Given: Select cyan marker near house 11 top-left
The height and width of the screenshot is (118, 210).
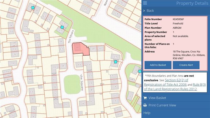Looking at the screenshot, I should (33, 8).
